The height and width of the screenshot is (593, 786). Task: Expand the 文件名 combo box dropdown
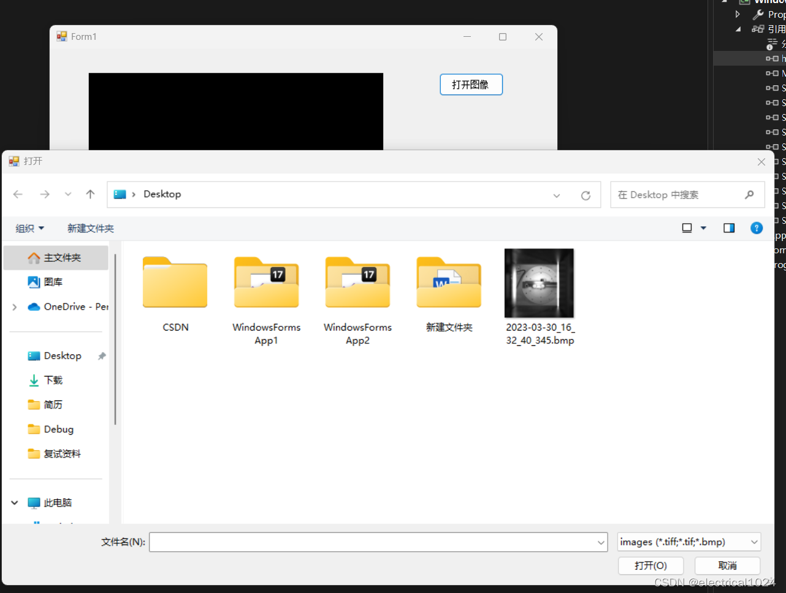pyautogui.click(x=601, y=542)
